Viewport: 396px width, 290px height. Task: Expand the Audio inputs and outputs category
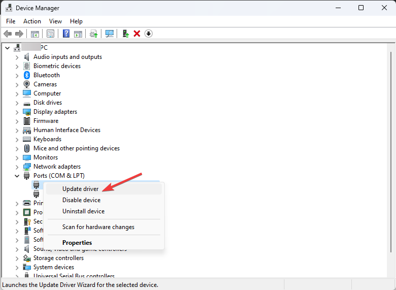tap(17, 57)
